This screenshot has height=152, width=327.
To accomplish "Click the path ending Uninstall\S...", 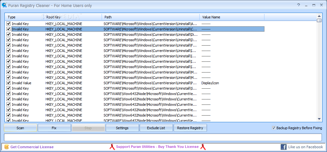I will coord(150,88).
